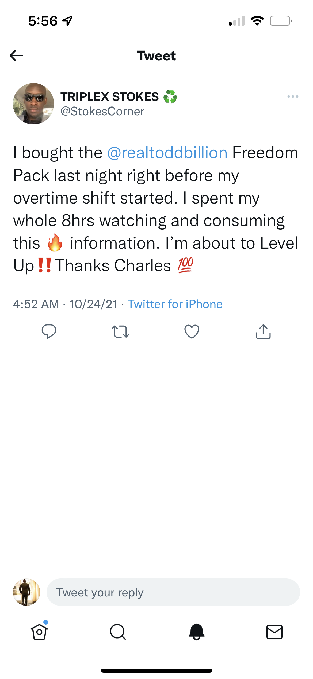Open the Notifications bell tab

click(x=196, y=632)
